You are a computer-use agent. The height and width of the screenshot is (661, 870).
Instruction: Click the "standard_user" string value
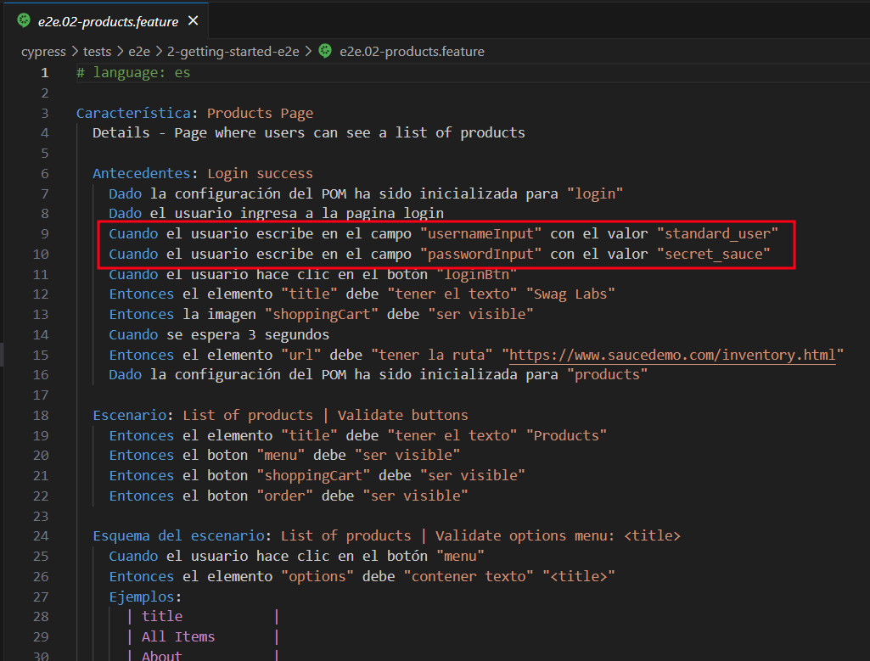[x=717, y=234]
